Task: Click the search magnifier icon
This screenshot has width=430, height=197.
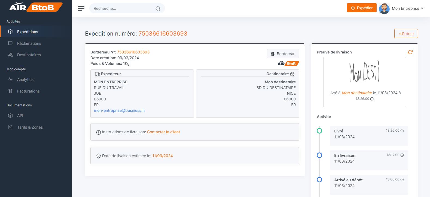Action: 158,9
